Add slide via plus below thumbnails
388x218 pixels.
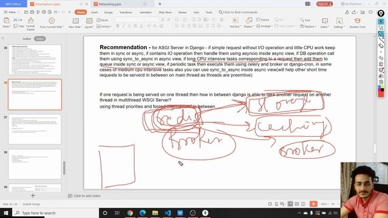point(33,196)
